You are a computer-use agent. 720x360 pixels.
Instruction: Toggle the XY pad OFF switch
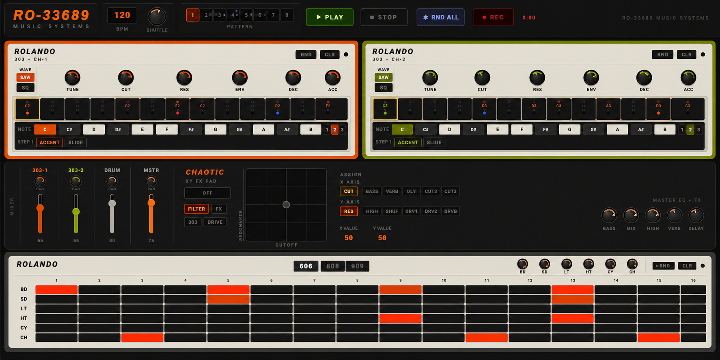click(207, 193)
